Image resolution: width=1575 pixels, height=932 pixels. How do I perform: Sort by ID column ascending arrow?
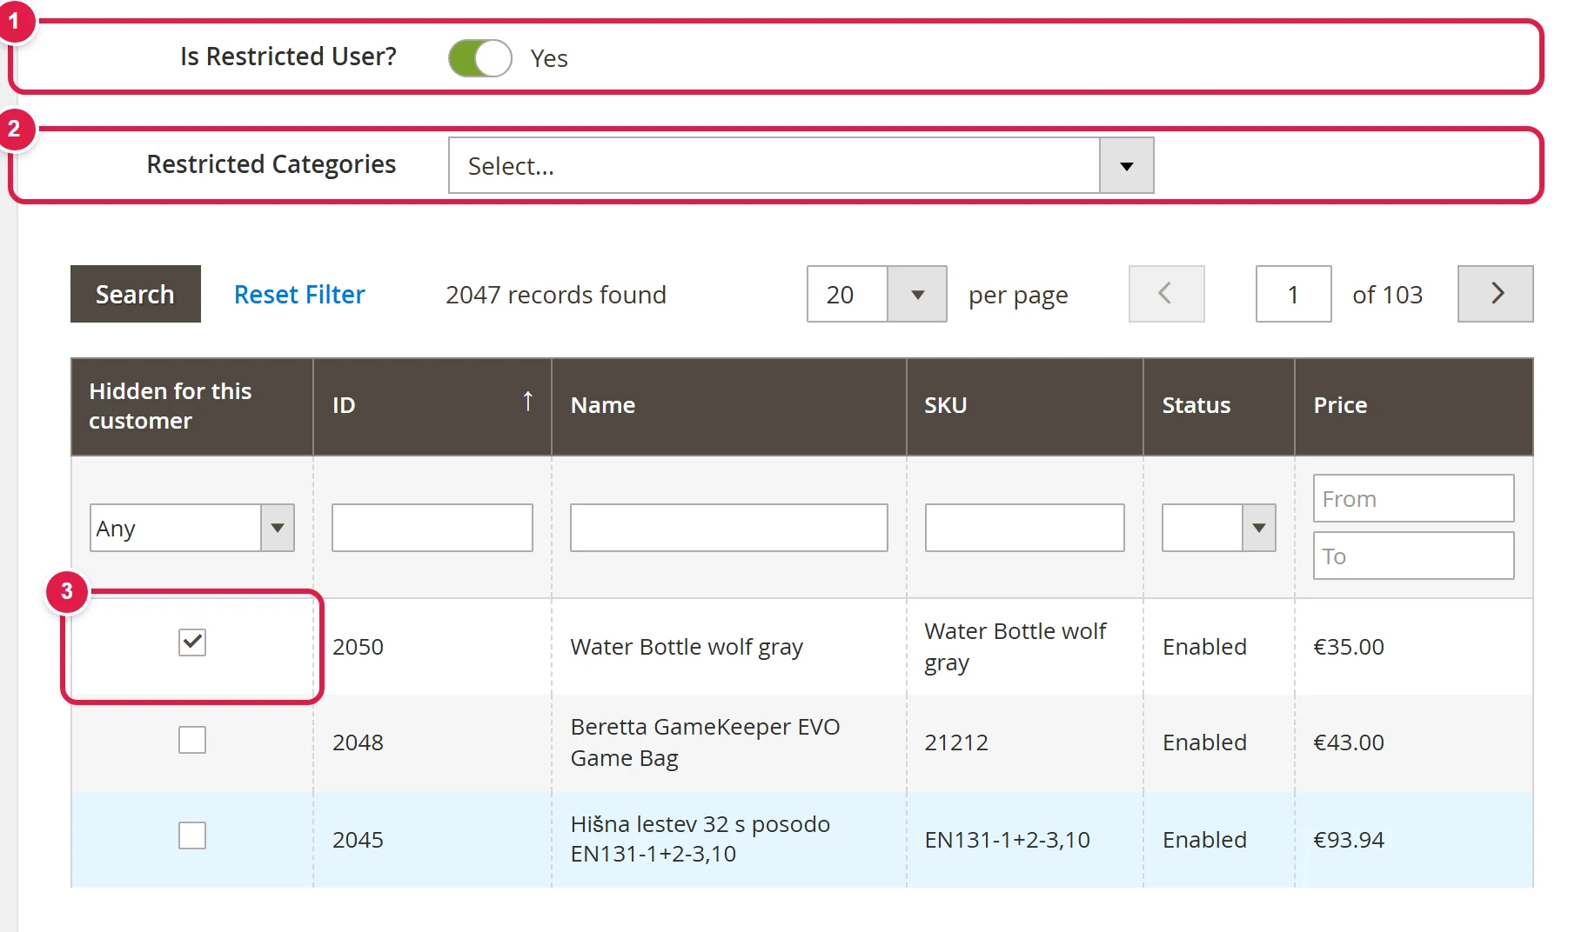(x=527, y=402)
